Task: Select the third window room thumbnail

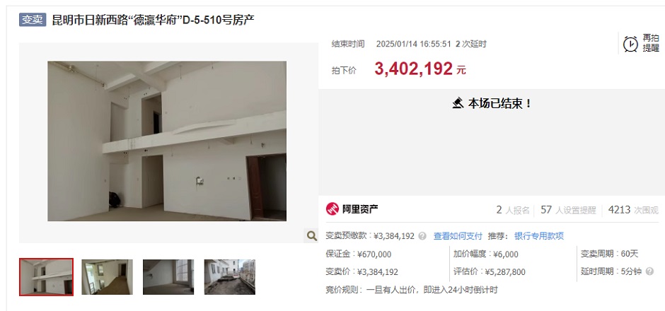Action: [x=168, y=277]
